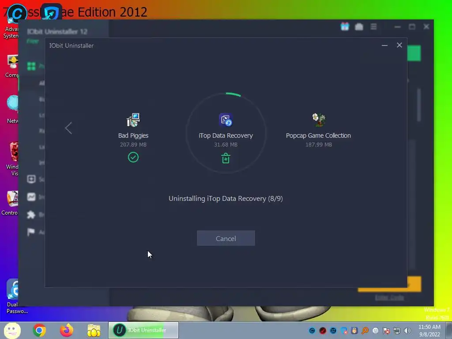Viewport: 452px width, 339px height.
Task: Launch Google Chrome from the taskbar
Action: (39, 330)
